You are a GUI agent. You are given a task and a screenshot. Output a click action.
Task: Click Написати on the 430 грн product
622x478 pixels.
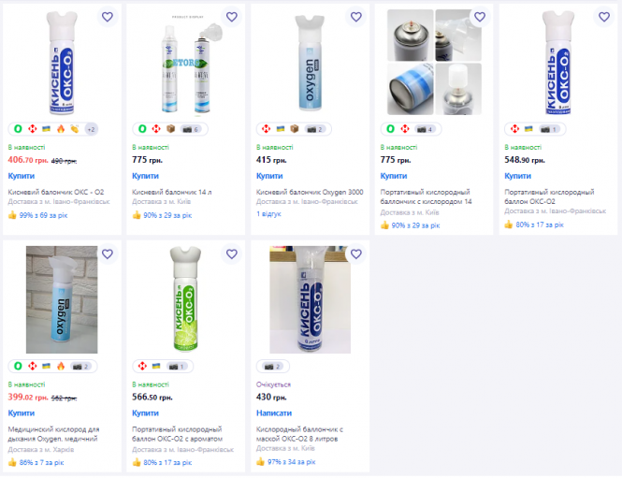click(x=273, y=413)
